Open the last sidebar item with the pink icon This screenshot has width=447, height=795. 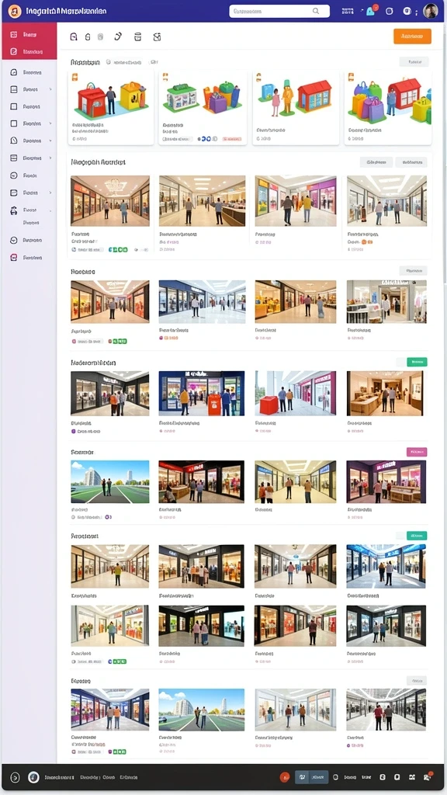(29, 258)
